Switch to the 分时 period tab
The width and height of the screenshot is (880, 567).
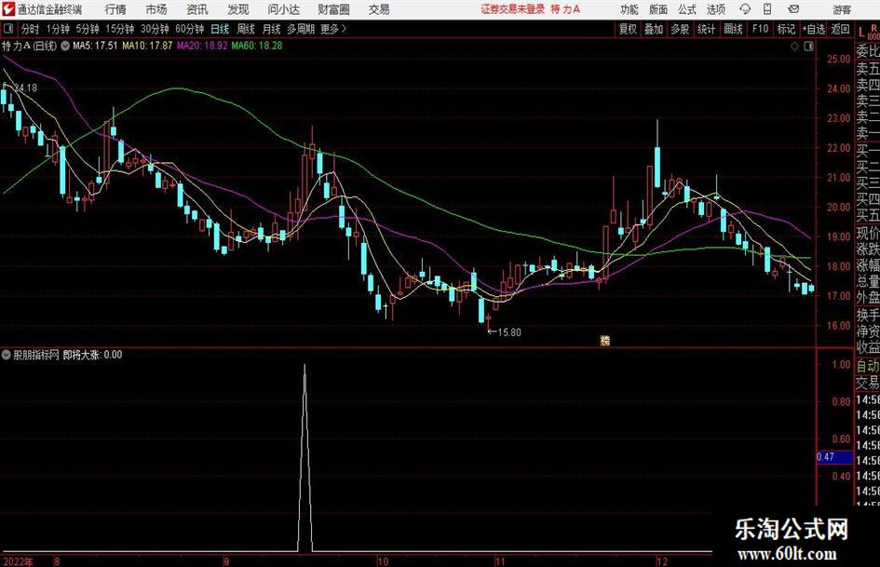point(31,29)
